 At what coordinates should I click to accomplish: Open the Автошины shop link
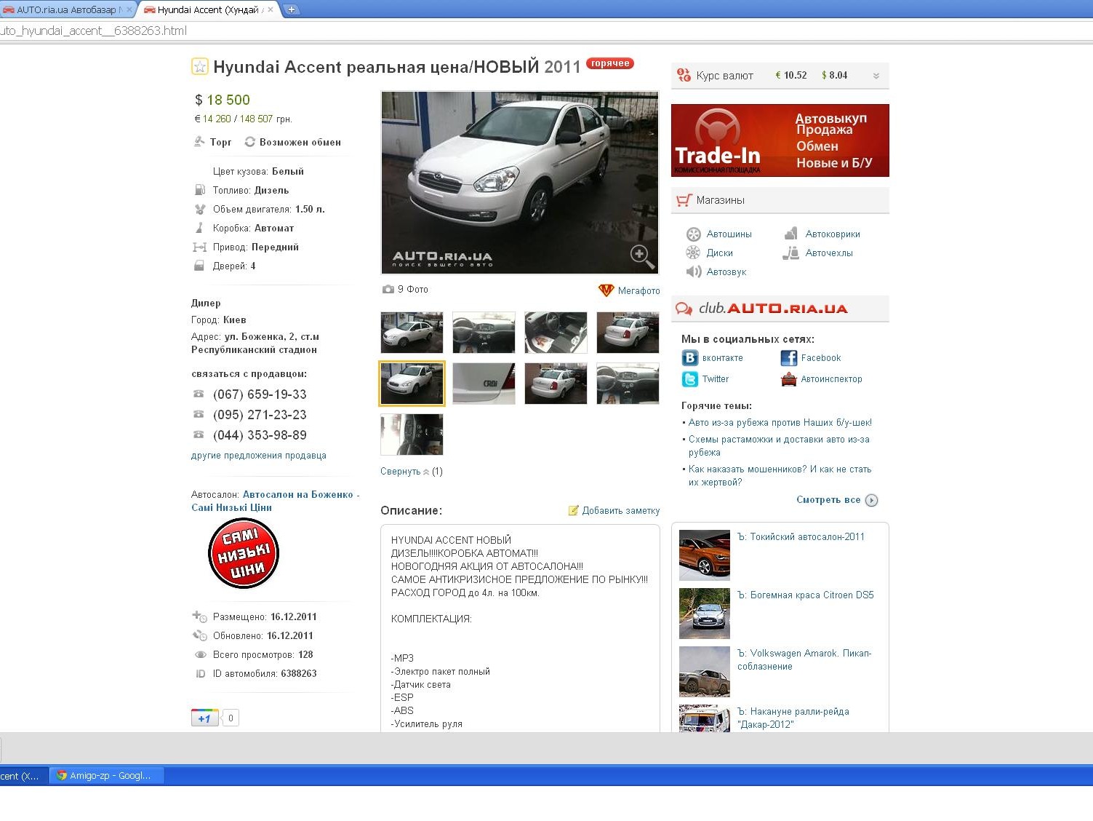pos(729,234)
